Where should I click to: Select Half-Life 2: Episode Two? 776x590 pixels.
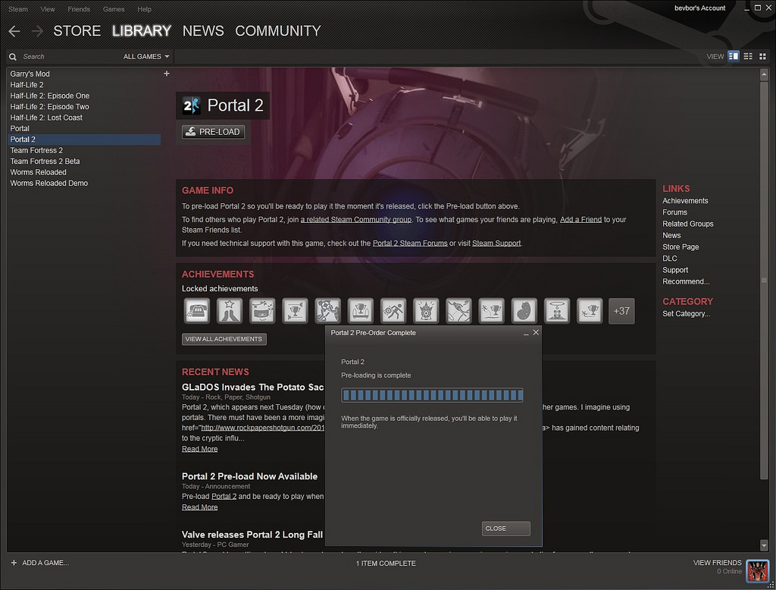(x=49, y=106)
